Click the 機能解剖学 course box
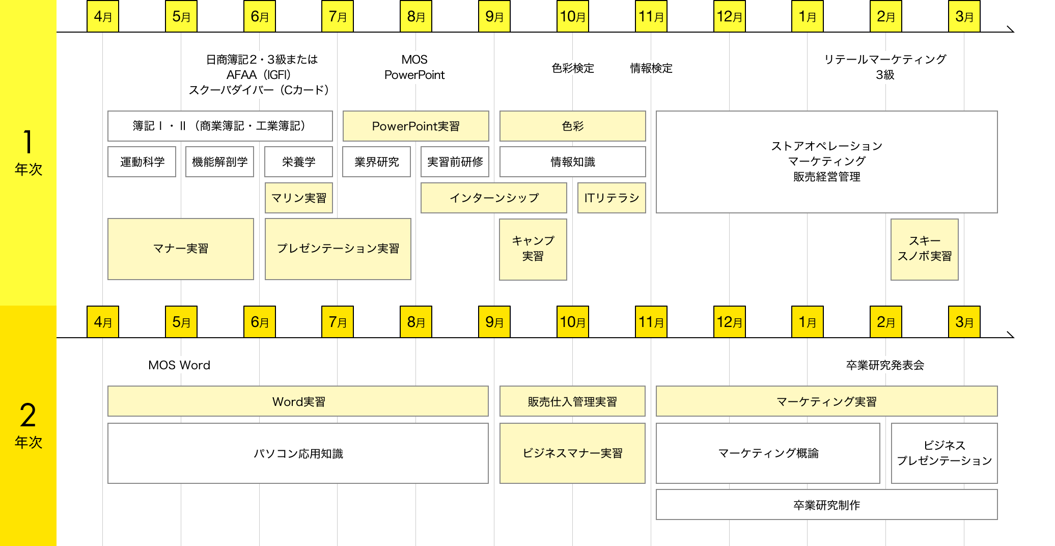1055x546 pixels. tap(220, 162)
